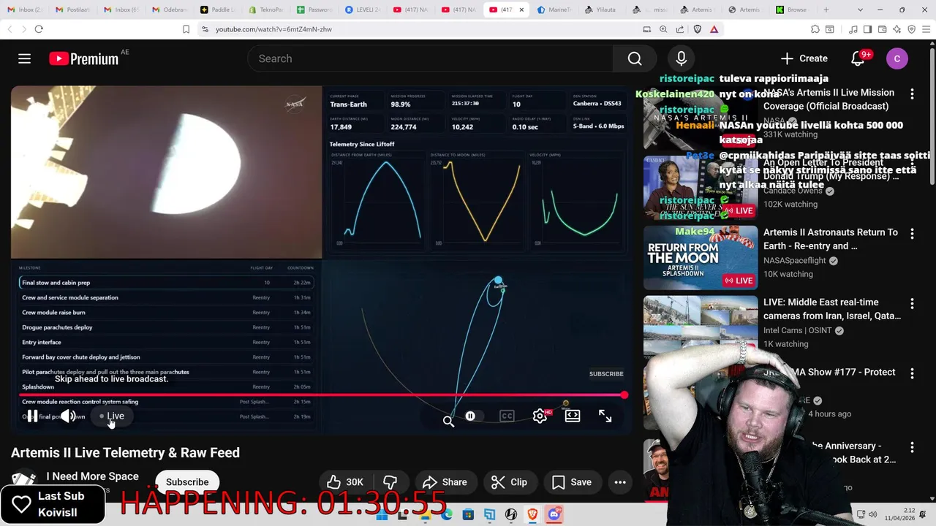Open options menu for Show #177 video
Image resolution: width=936 pixels, height=526 pixels.
click(912, 373)
